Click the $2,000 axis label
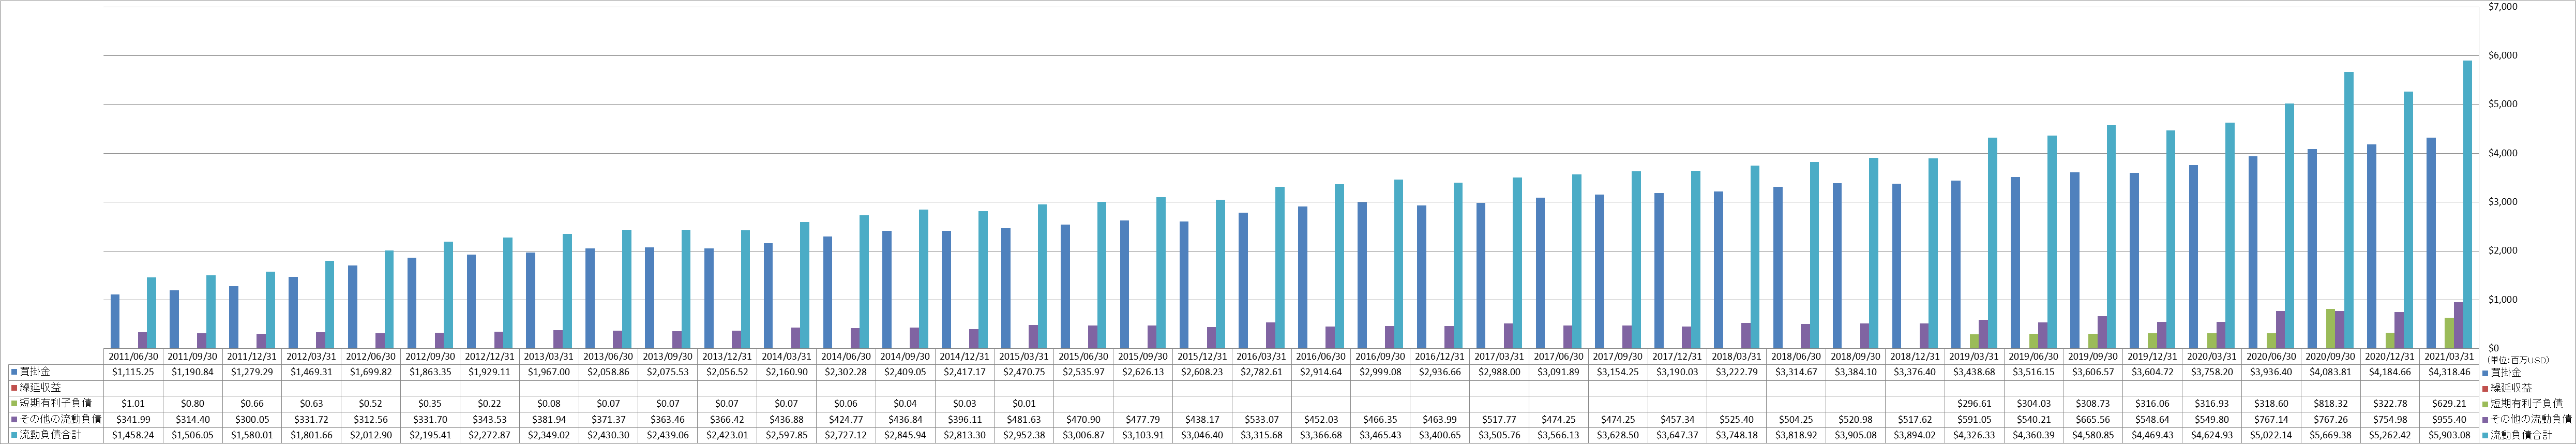The width and height of the screenshot is (2576, 444). tap(2503, 251)
